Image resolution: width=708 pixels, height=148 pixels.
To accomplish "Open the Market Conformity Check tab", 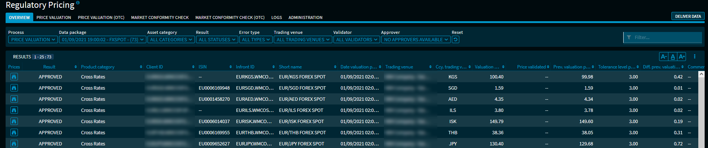I will [160, 17].
